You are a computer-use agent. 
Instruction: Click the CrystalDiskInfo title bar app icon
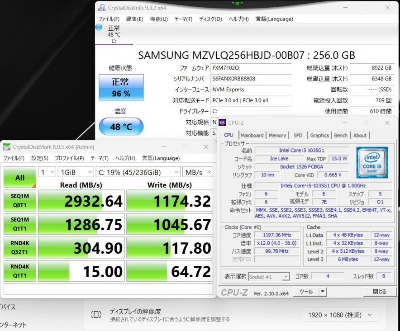pos(102,8)
